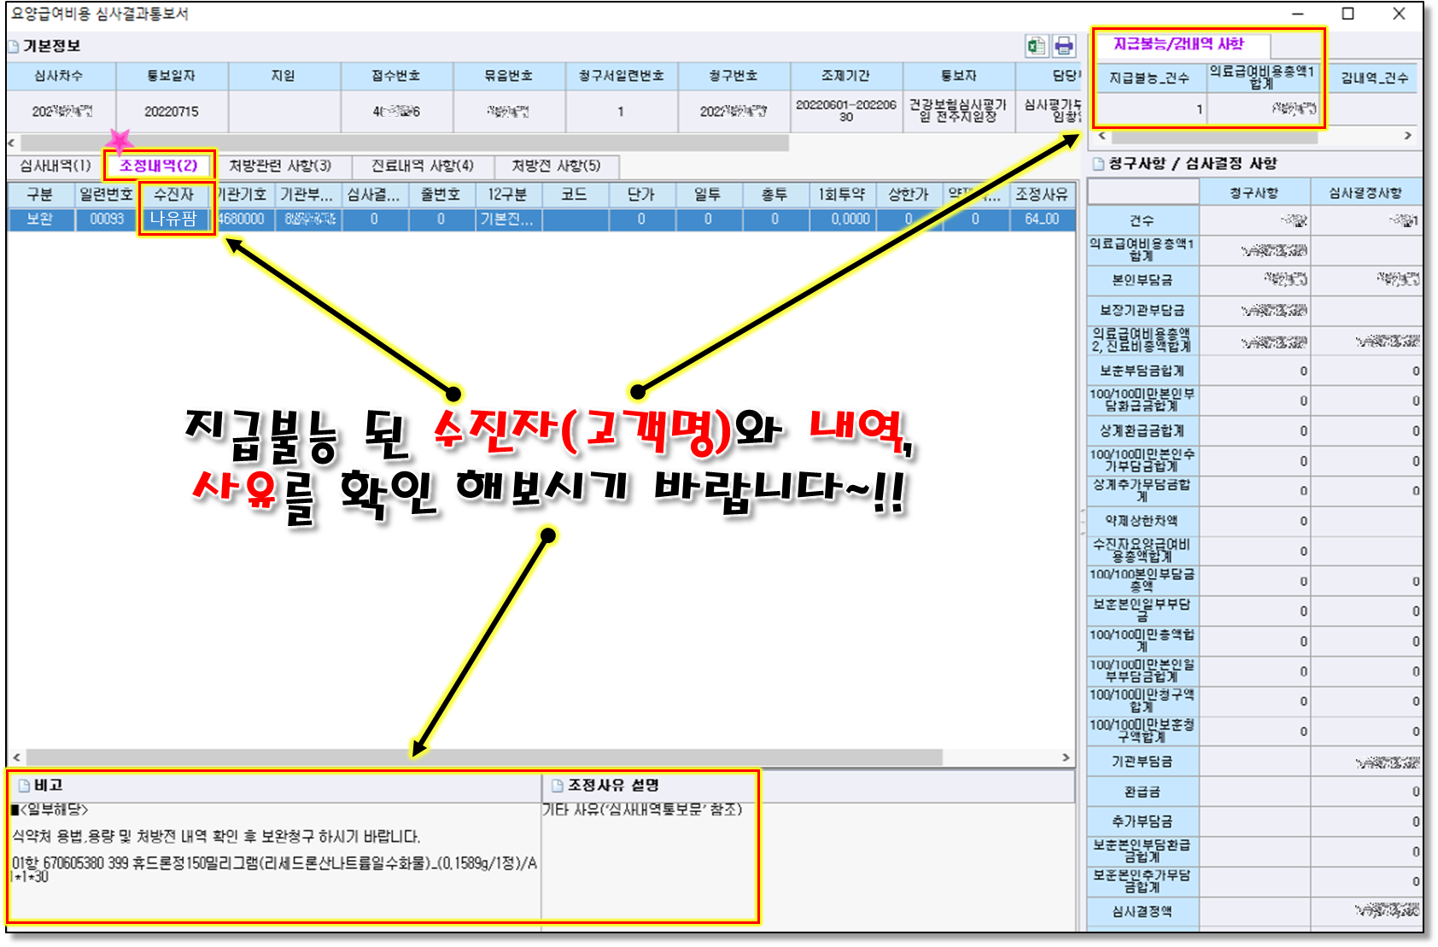Maximize the 요양급여비용 심사결과통보서 window
Viewport: 1438px width, 947px height.
(1348, 14)
